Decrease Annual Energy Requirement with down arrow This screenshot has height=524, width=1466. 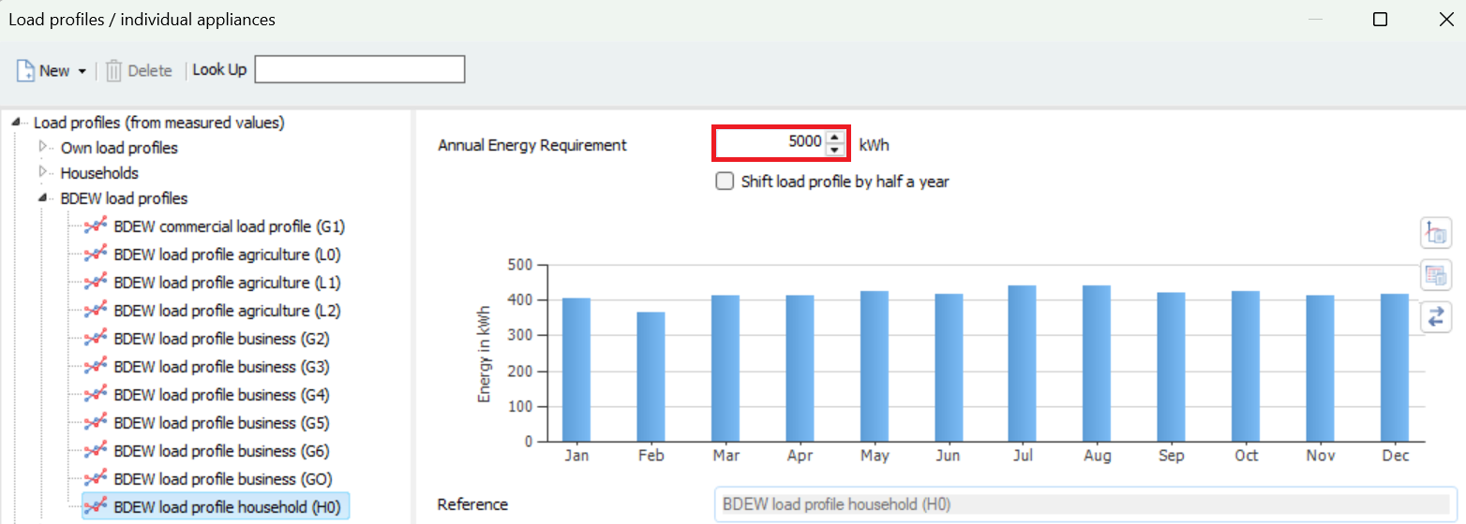click(835, 150)
